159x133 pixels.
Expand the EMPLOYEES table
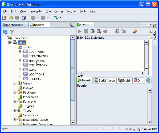click(x=20, y=61)
